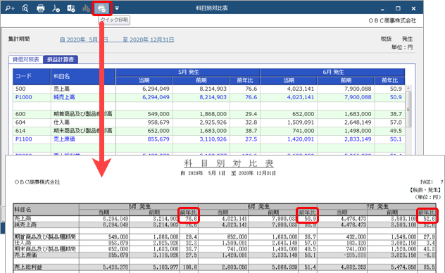Image resolution: width=445 pixels, height=273 pixels.
Task: Run クイック印刷 quick print icon
Action: coord(101,8)
